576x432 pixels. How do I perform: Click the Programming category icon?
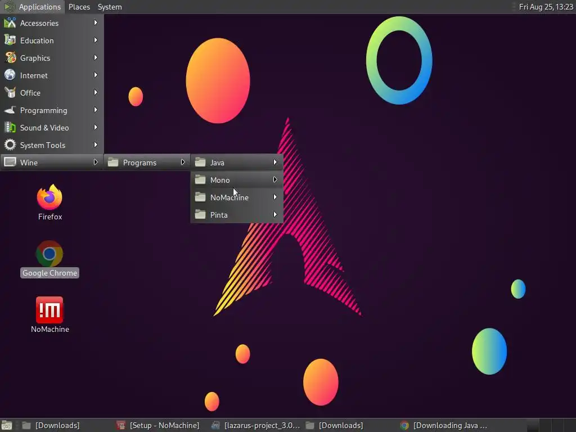[10, 110]
